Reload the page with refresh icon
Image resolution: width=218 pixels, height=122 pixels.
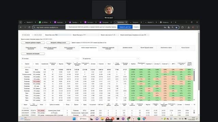click(x=29, y=27)
